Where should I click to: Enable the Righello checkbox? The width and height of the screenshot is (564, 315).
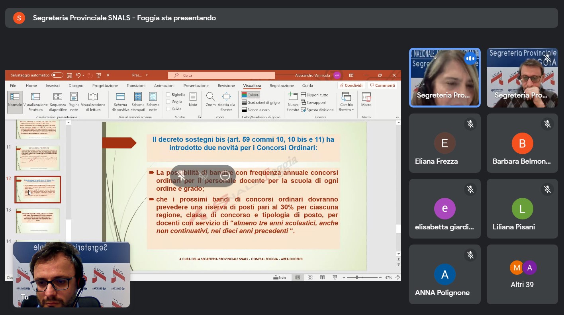[x=168, y=95]
